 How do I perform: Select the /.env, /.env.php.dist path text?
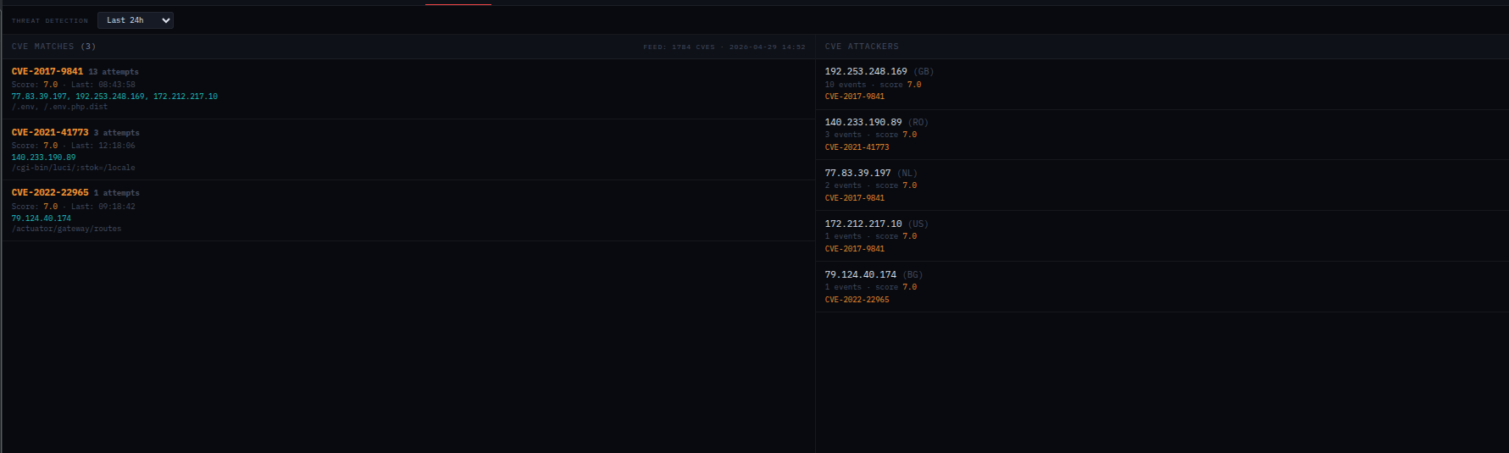[60, 108]
